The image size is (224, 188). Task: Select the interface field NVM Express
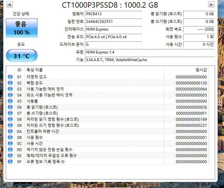114,29
